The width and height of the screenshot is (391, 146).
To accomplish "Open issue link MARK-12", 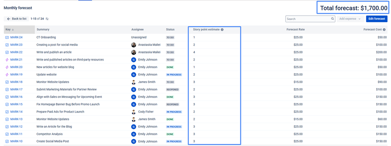I will click(x=16, y=126).
